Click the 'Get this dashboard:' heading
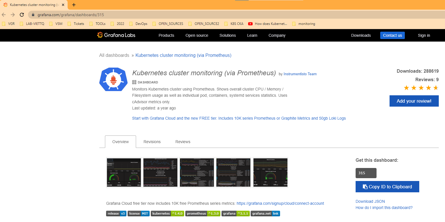 pos(377,160)
